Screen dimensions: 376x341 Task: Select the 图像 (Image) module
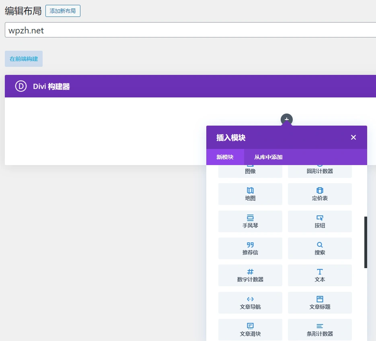[x=250, y=168]
